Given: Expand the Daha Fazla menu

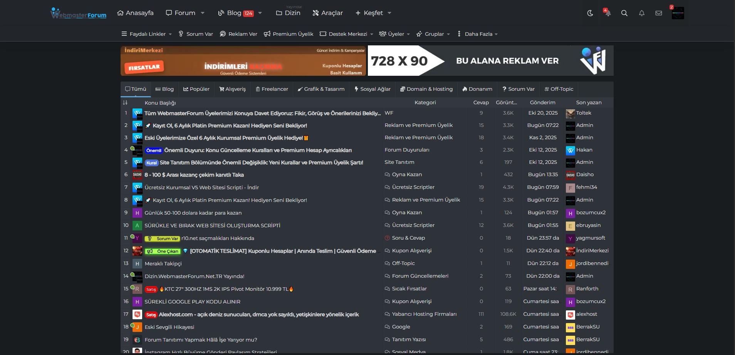Looking at the screenshot, I should point(478,34).
